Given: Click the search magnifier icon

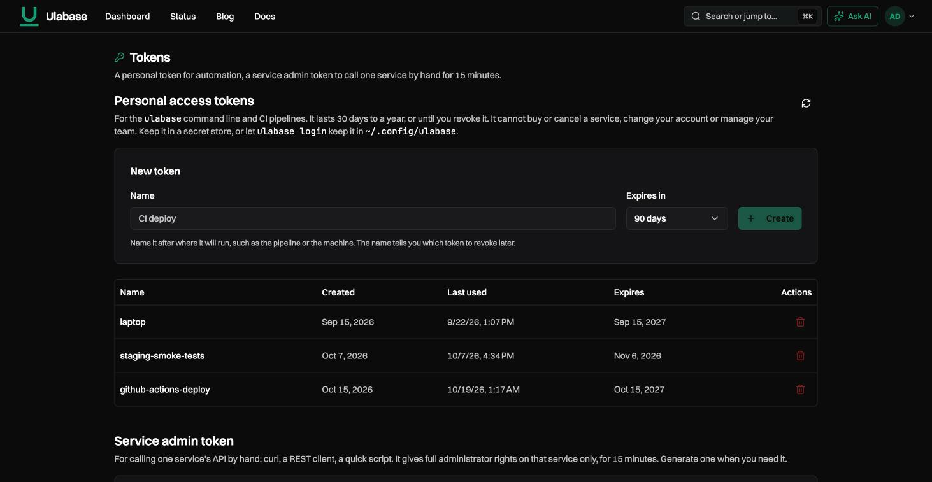Looking at the screenshot, I should point(696,17).
